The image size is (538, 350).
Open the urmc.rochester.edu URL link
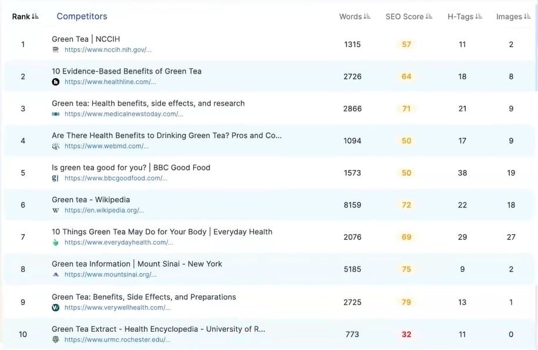(x=117, y=339)
